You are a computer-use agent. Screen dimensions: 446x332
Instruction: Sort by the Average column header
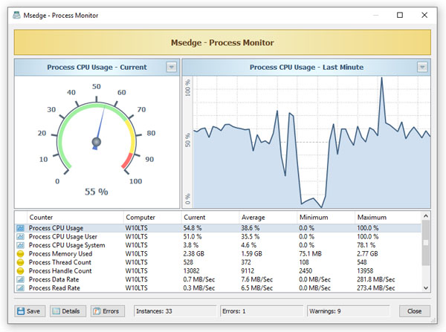(x=268, y=218)
